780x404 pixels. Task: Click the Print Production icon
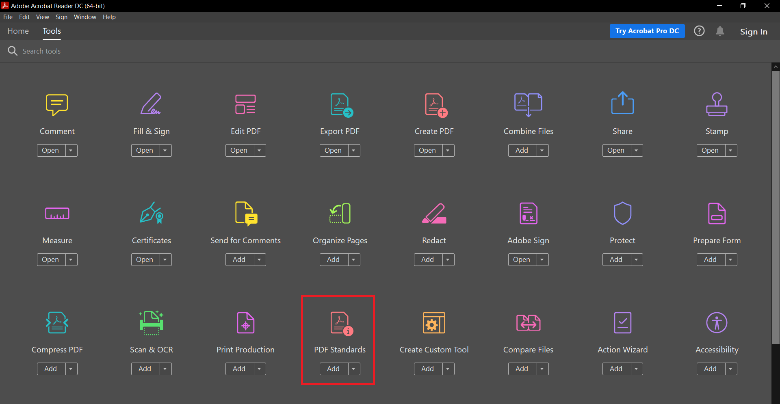click(245, 323)
